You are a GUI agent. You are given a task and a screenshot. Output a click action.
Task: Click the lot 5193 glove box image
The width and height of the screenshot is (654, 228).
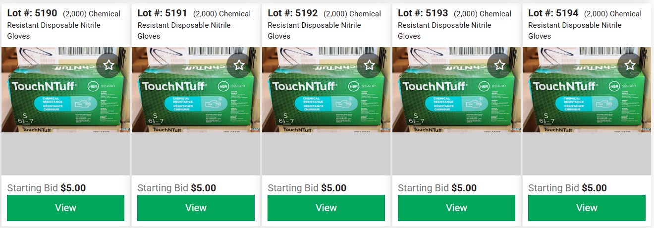point(456,90)
